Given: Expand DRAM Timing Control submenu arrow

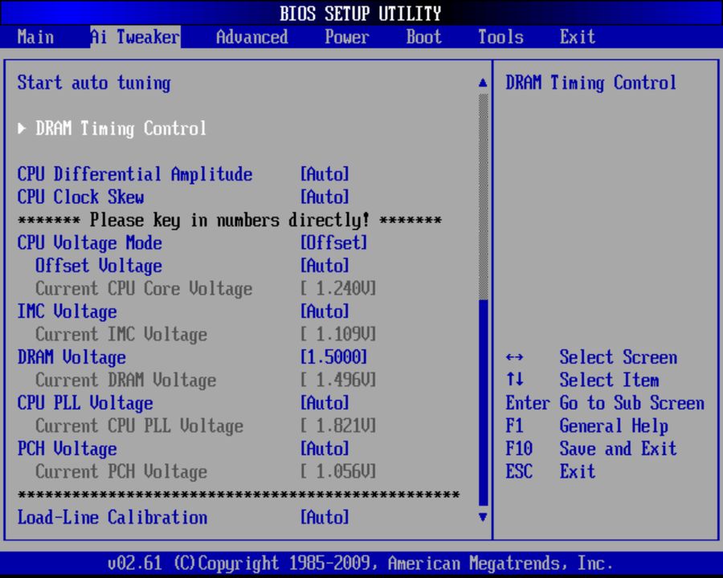Looking at the screenshot, I should pos(22,128).
